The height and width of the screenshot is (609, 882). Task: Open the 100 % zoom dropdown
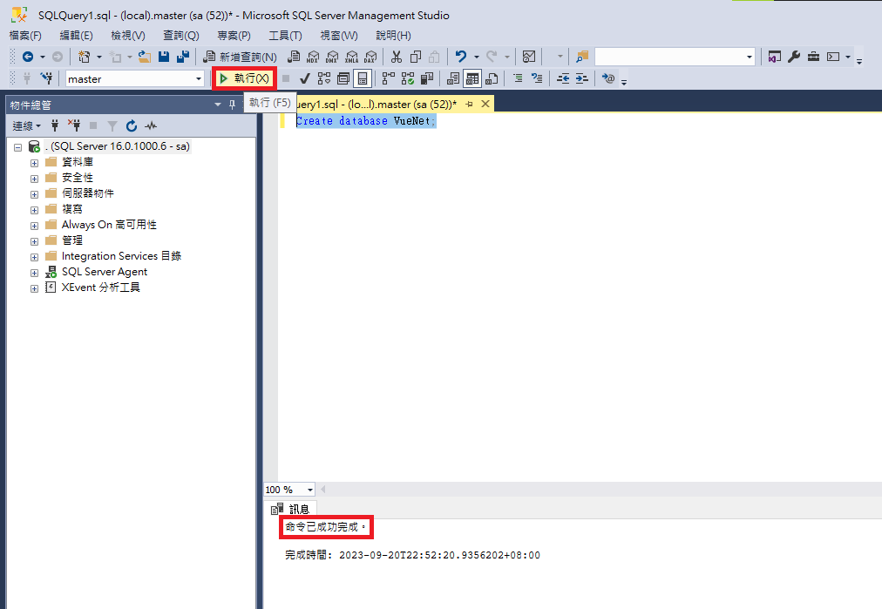310,490
